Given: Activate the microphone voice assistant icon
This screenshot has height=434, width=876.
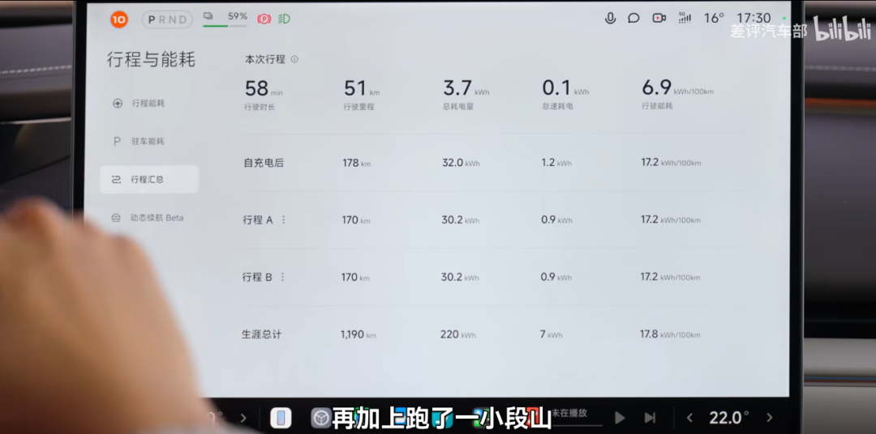Looking at the screenshot, I should [610, 19].
